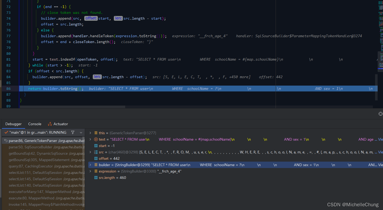Click the 'this' object variable icon
Image resolution: width=383 pixels, height=210 pixels.
96,133
